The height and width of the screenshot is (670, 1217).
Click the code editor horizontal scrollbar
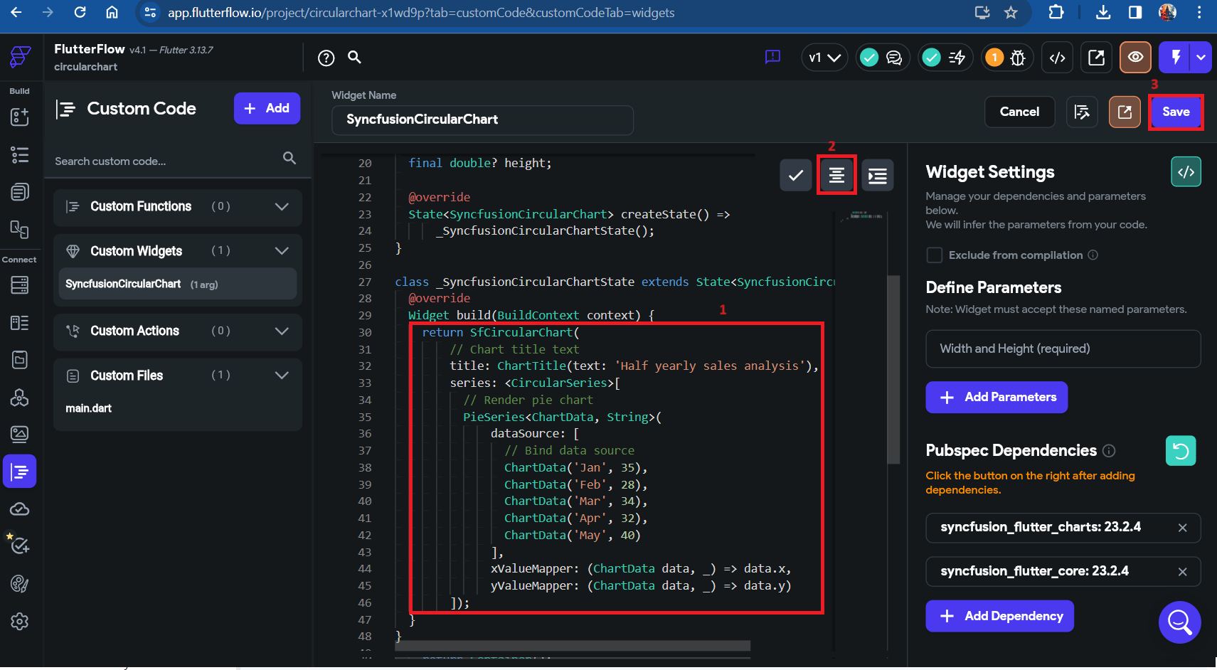coord(573,645)
